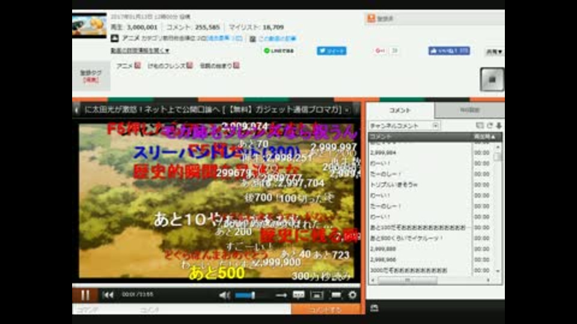Viewport: 577px width, 324px height.
Task: Open dictionary icon next to けものフレンズ tag
Action: 189,65
